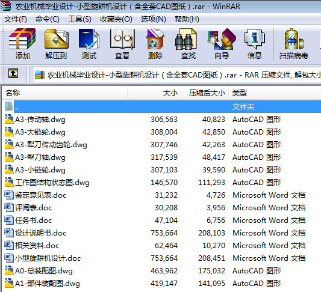321x292 pixels.
Task: Click the size value 30,208
Action: click(166, 208)
